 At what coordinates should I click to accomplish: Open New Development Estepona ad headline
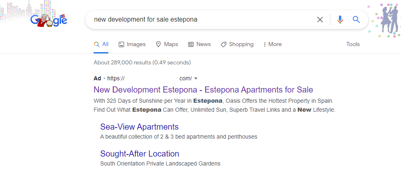pos(203,90)
